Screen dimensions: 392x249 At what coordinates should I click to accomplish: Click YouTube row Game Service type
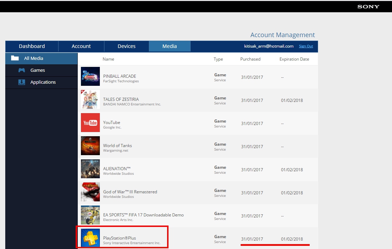coord(220,124)
